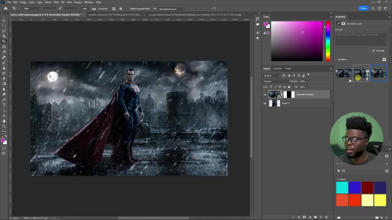
Task: Select the first variation thumbnail
Action: (x=343, y=73)
